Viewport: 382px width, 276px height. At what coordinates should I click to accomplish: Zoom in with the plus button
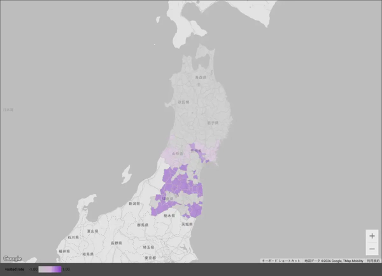tap(372, 236)
